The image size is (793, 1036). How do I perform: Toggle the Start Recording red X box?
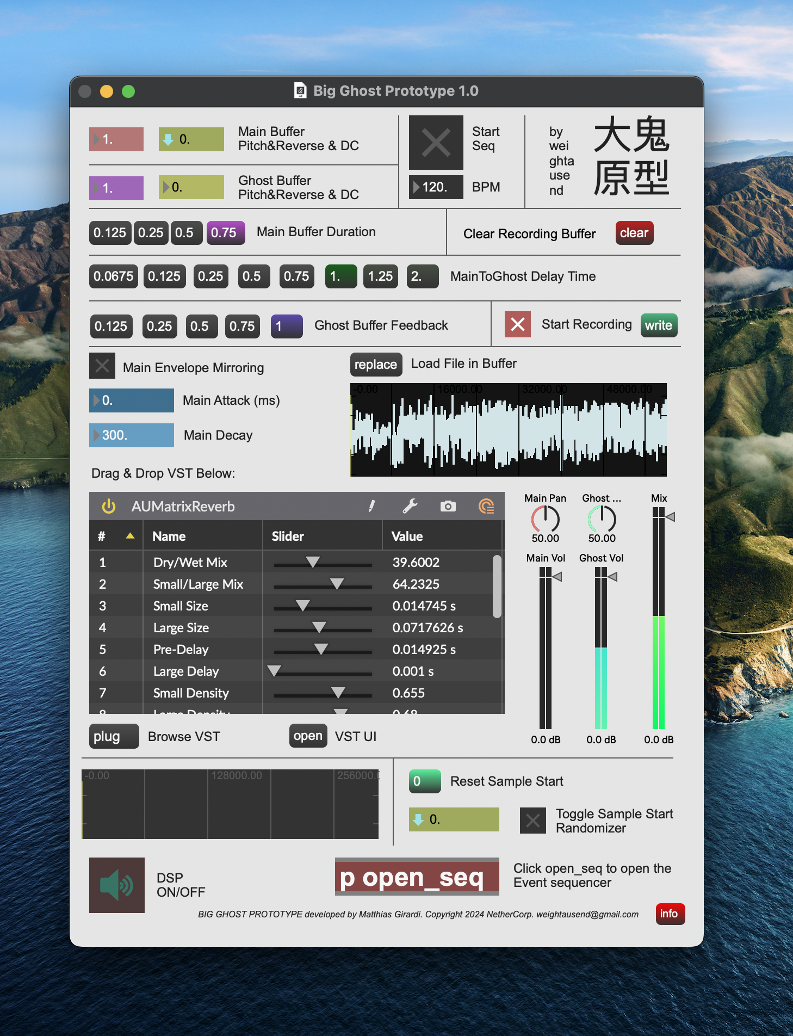point(518,325)
